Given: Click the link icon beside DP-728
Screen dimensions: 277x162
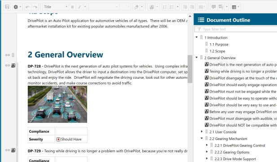Looking at the screenshot, I should [x=8, y=66].
